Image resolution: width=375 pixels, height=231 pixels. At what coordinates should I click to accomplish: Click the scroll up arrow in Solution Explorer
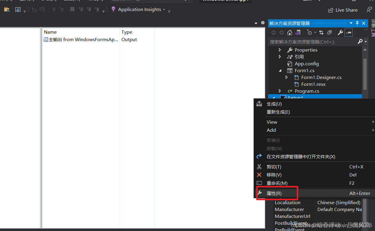(365, 49)
